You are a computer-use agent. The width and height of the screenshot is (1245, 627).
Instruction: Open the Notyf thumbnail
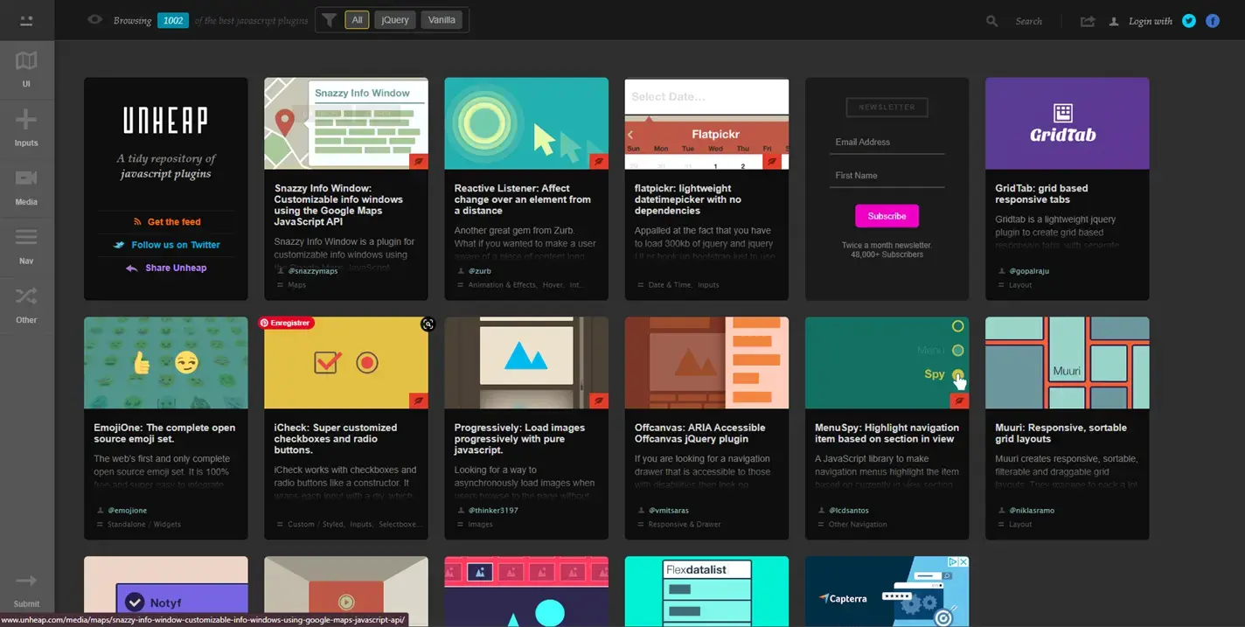point(166,591)
